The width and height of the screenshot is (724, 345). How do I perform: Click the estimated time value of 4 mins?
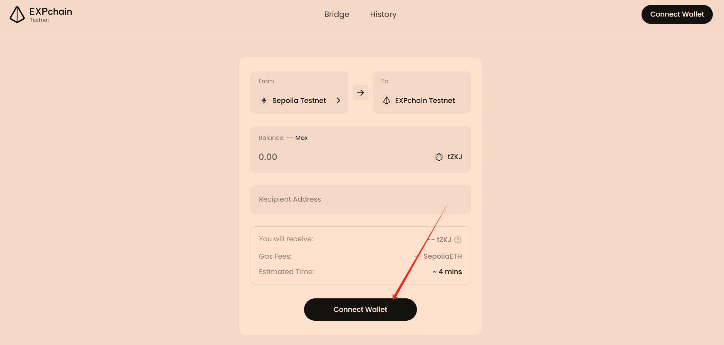(447, 272)
